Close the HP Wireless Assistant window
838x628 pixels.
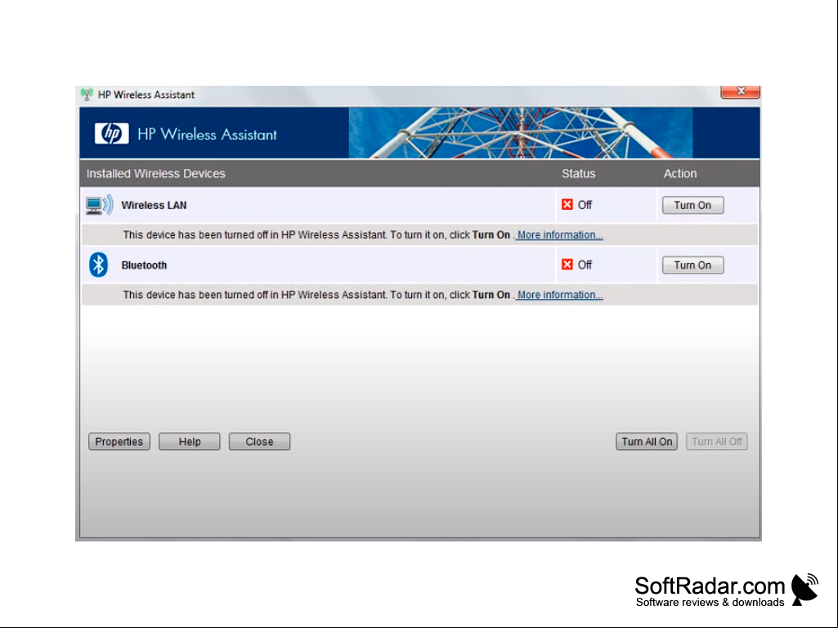click(x=740, y=91)
